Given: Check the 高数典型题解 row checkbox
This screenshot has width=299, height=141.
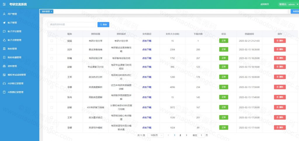Looking at the screenshot, I should tap(52, 97).
